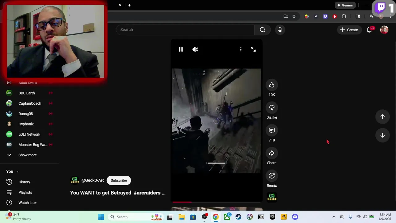The height and width of the screenshot is (223, 396).
Task: Open Chrome's Extensions puzzle menu
Action: point(344,16)
